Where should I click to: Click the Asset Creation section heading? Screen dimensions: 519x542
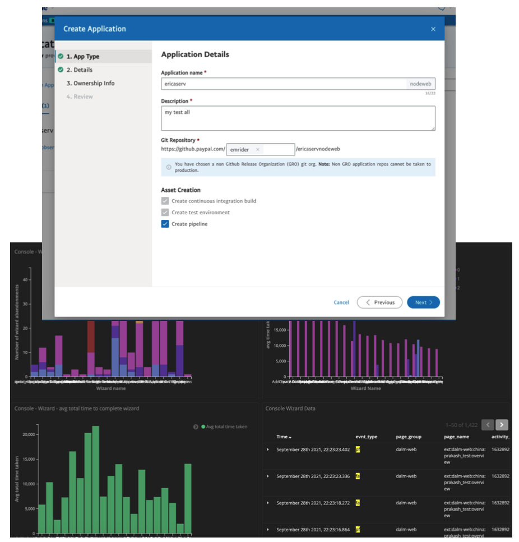180,190
